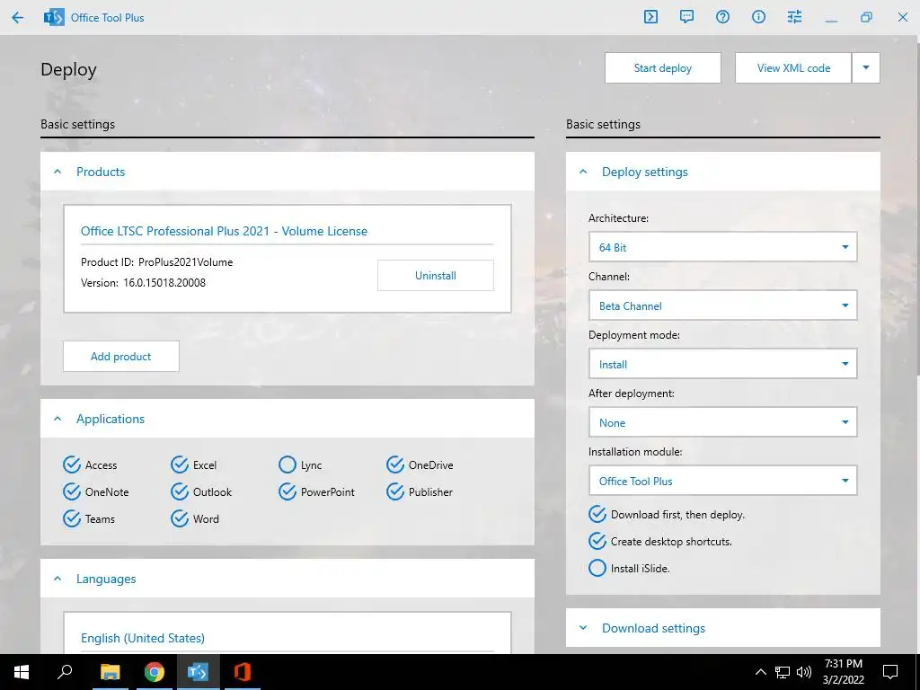Uninstall Office LTSC Professional Plus 2021
Screen dimensions: 920x690
(436, 276)
